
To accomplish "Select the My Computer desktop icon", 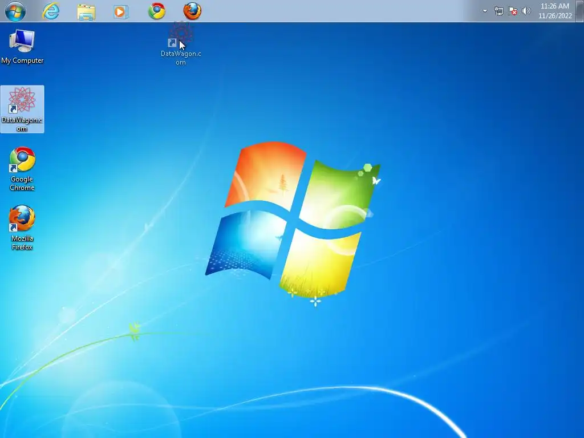I will (22, 47).
